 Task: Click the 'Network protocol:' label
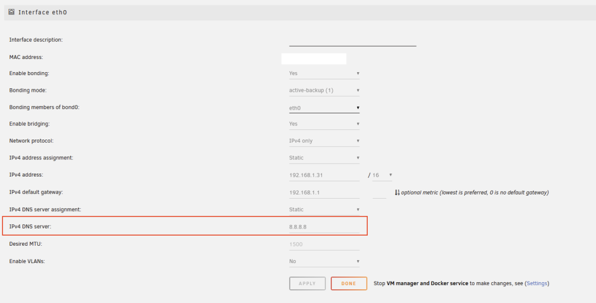[31, 141]
